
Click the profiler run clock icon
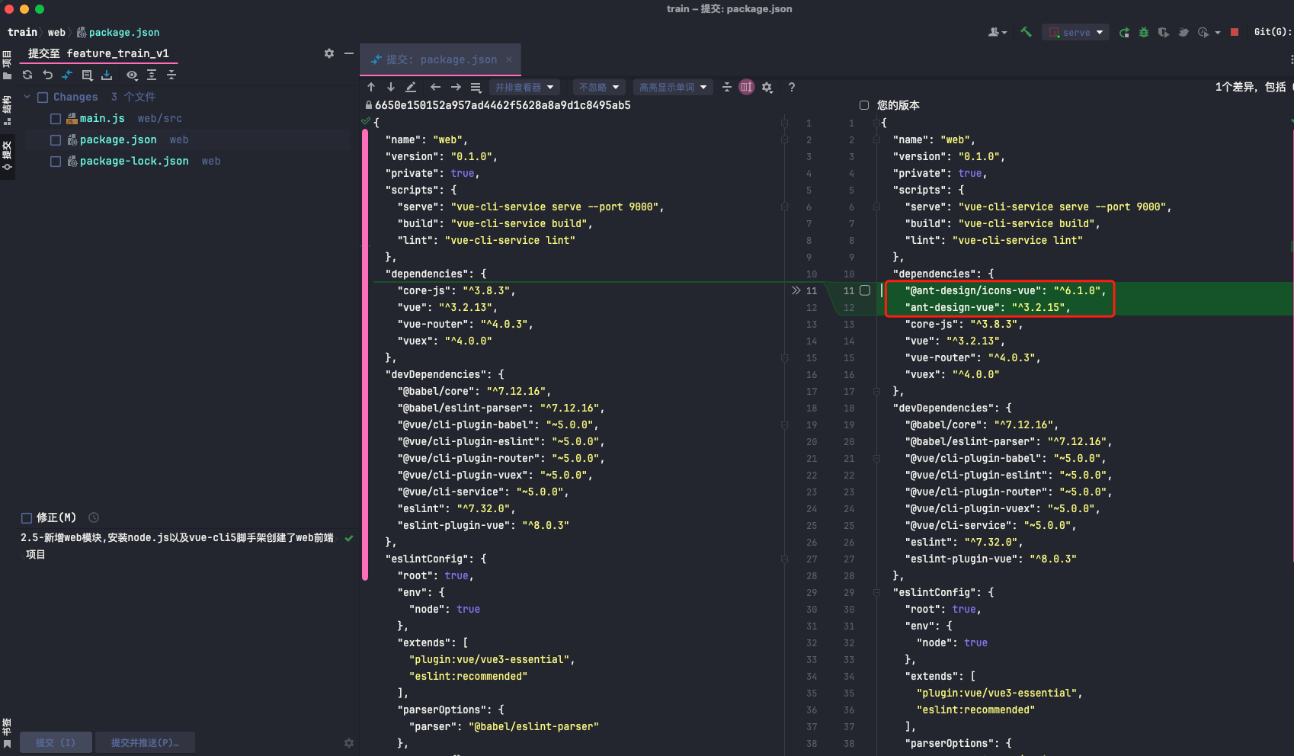pos(1203,32)
